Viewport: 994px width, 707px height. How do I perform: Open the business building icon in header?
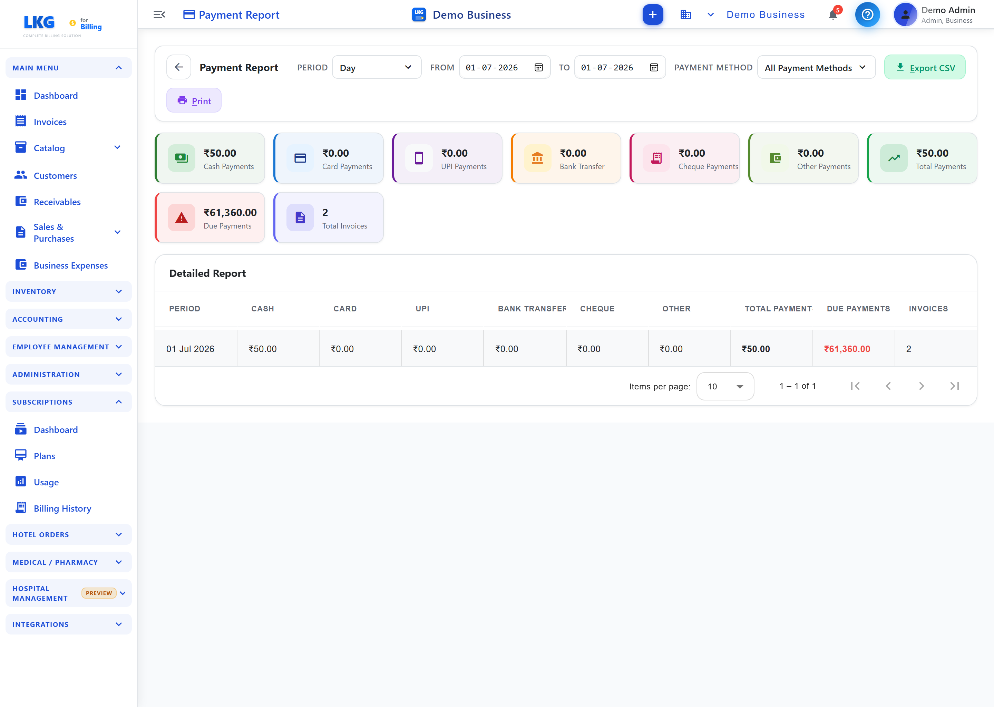pos(685,15)
